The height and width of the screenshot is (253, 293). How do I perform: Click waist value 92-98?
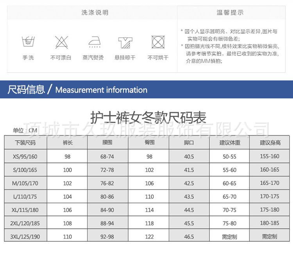(107, 237)
